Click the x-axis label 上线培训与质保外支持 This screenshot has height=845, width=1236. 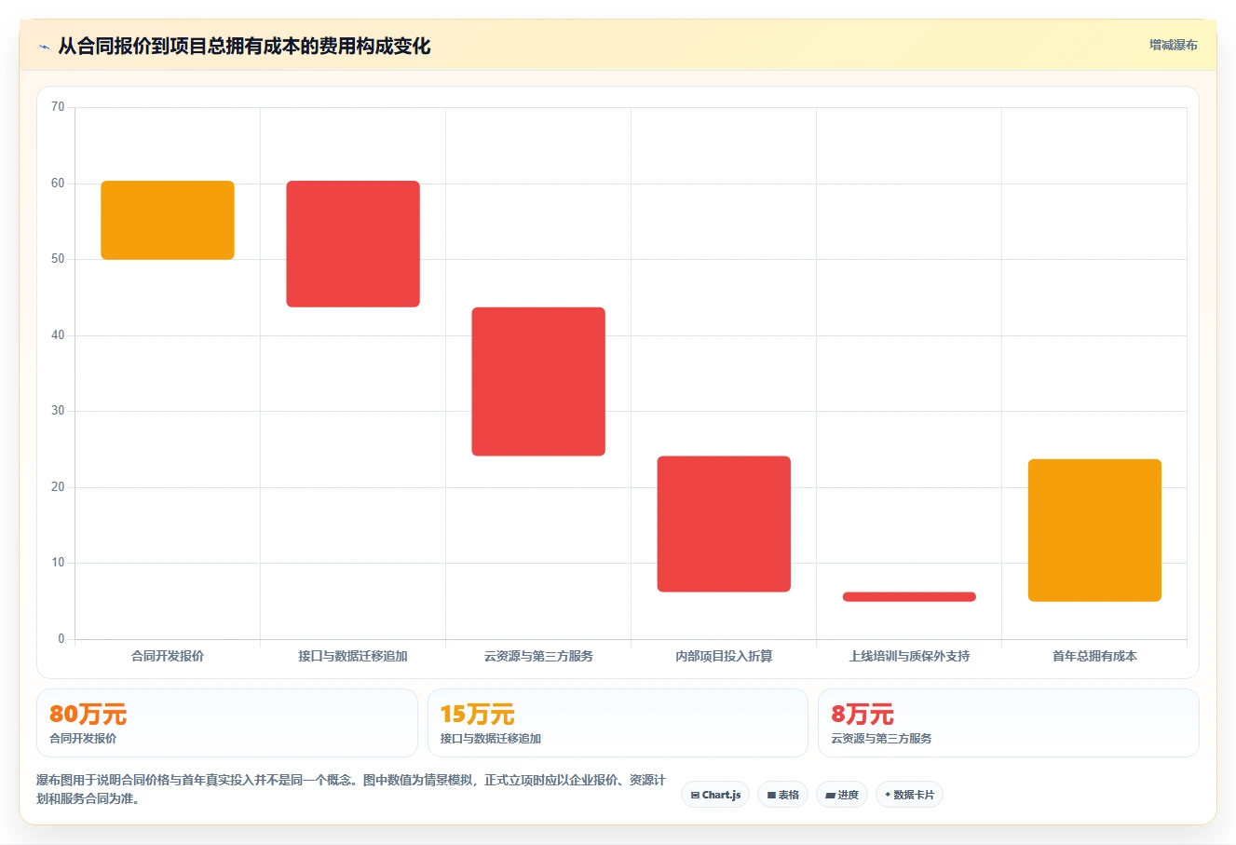click(909, 656)
